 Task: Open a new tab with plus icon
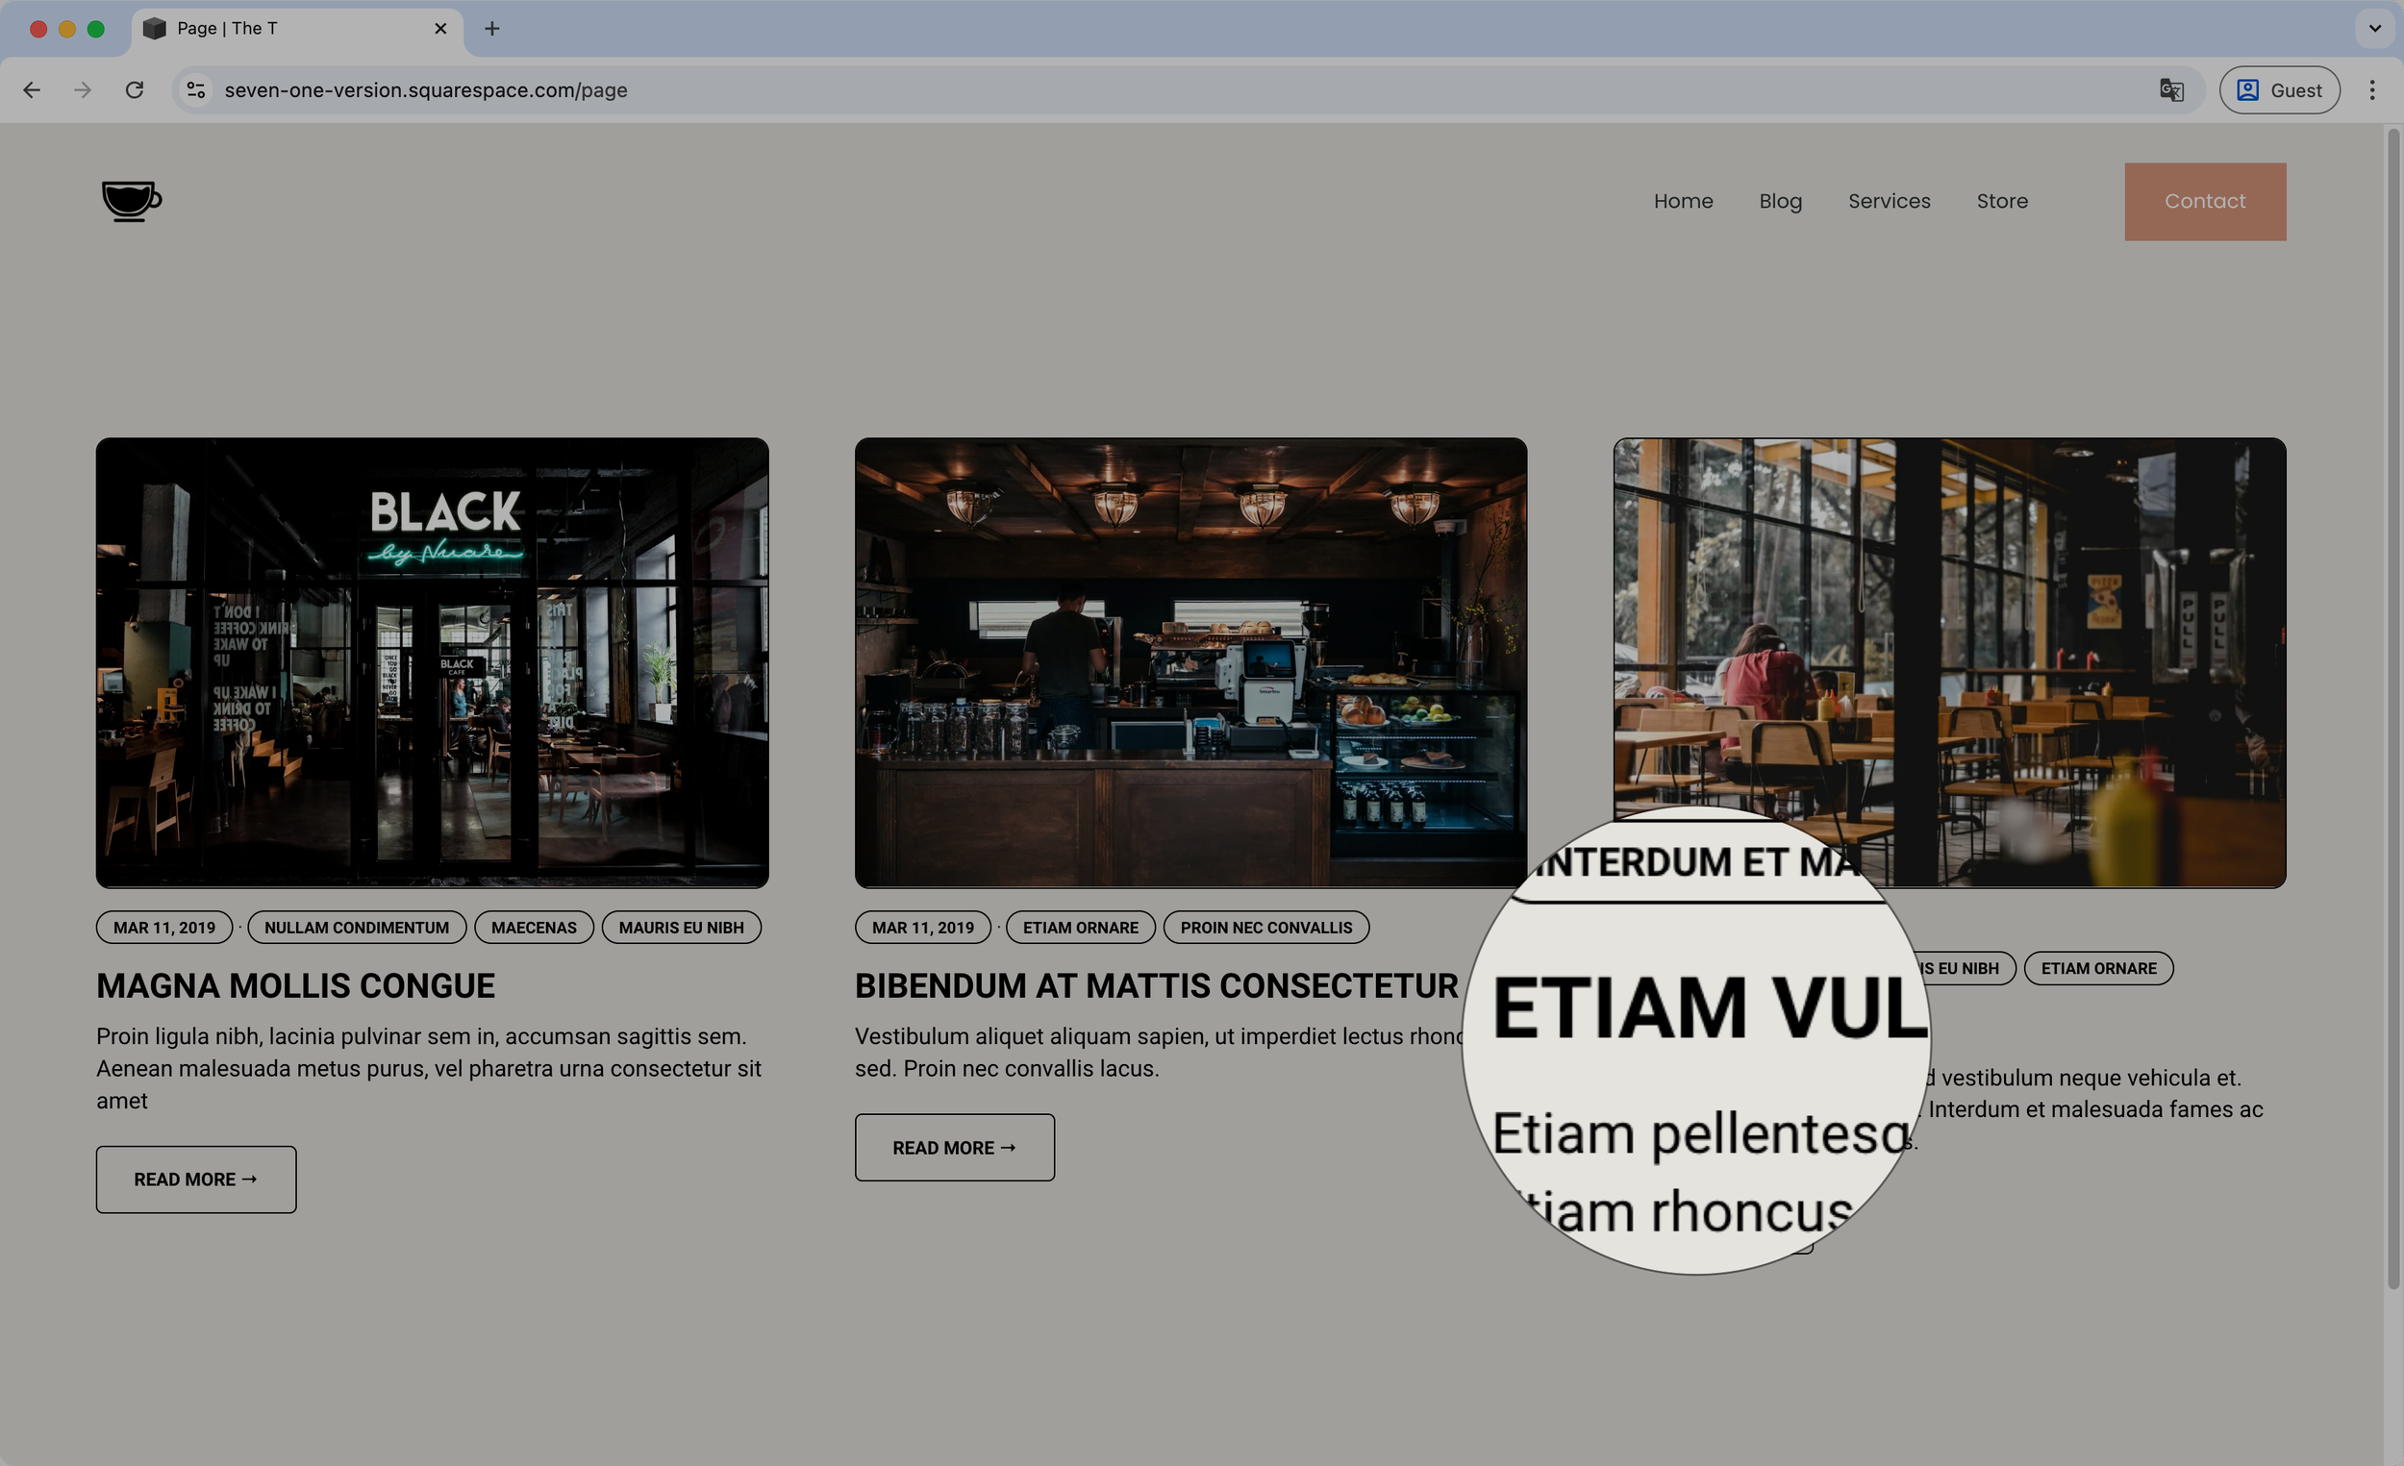(491, 28)
